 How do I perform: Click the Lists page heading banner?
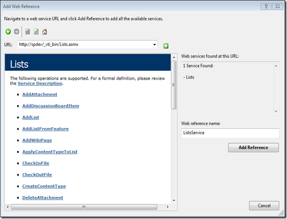click(x=88, y=62)
